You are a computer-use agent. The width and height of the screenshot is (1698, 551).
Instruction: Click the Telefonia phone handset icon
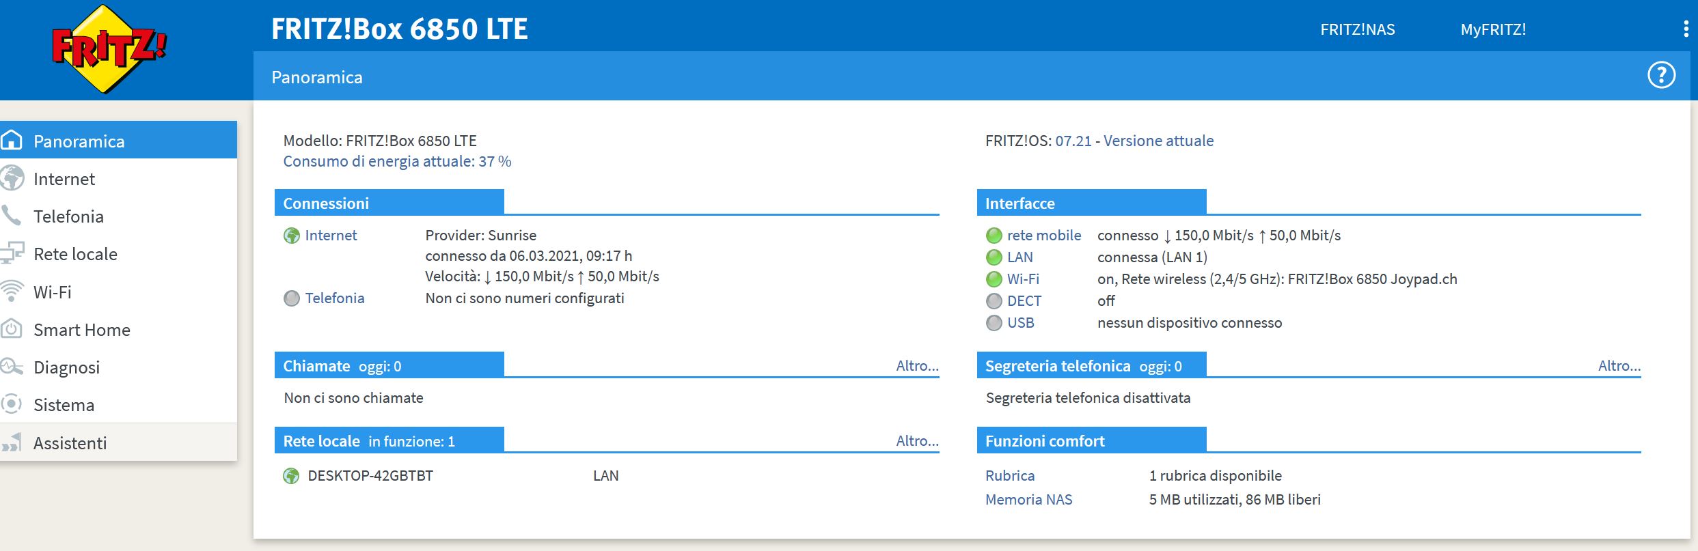tap(11, 216)
